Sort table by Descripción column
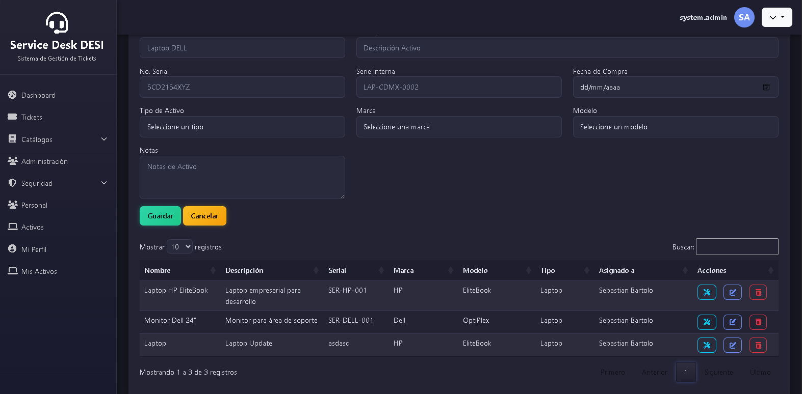802x394 pixels. [272, 270]
